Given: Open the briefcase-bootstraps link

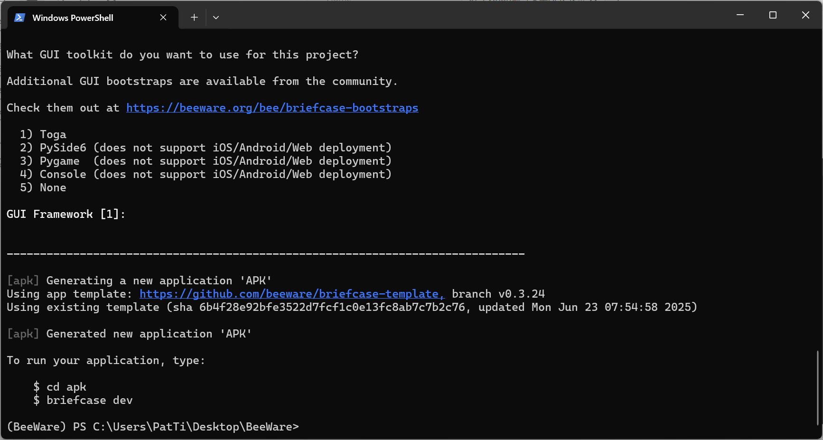Looking at the screenshot, I should pyautogui.click(x=272, y=108).
